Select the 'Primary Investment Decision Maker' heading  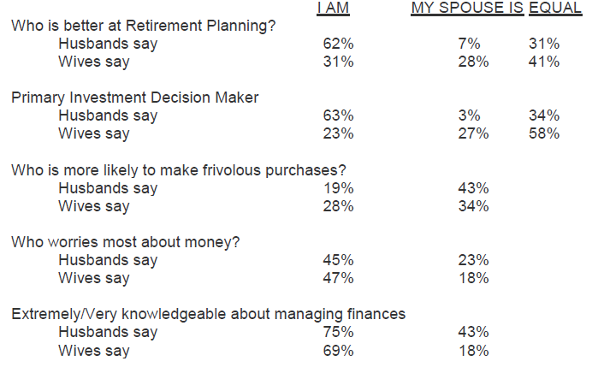click(134, 98)
